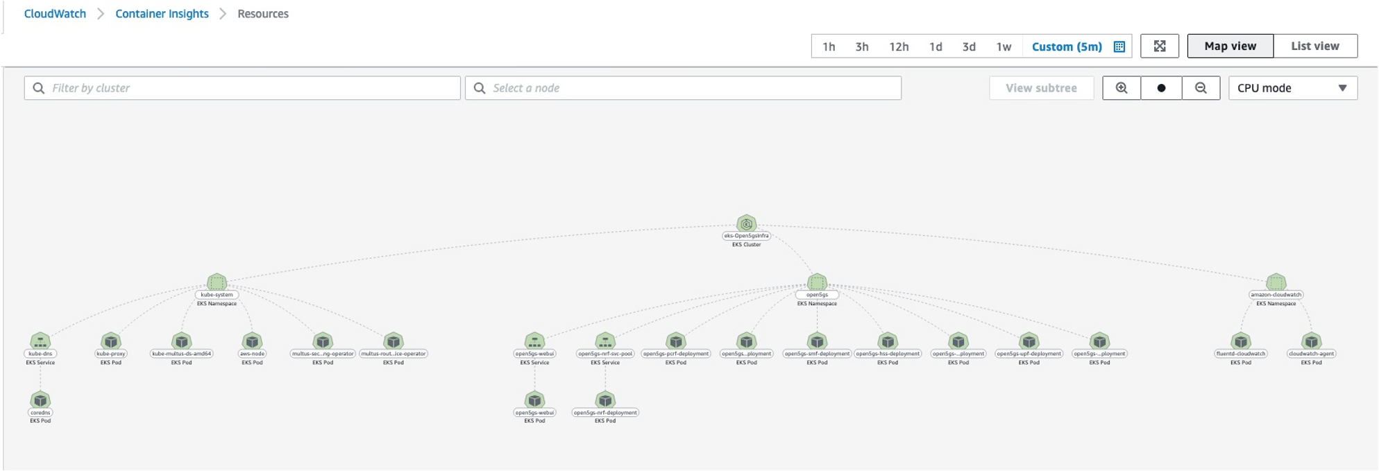Open the Select a node search box
The image size is (1379, 471).
pos(683,88)
